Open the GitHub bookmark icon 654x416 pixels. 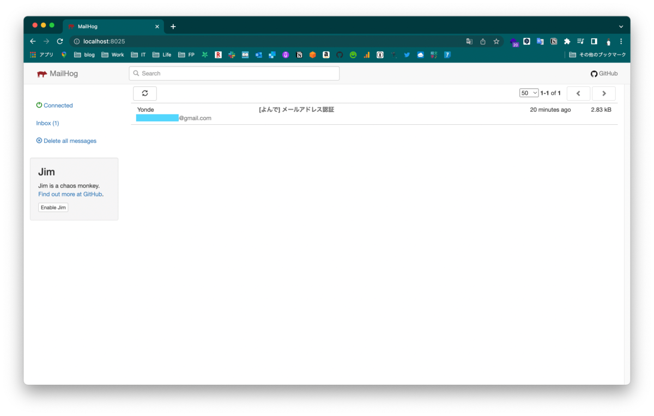[340, 55]
